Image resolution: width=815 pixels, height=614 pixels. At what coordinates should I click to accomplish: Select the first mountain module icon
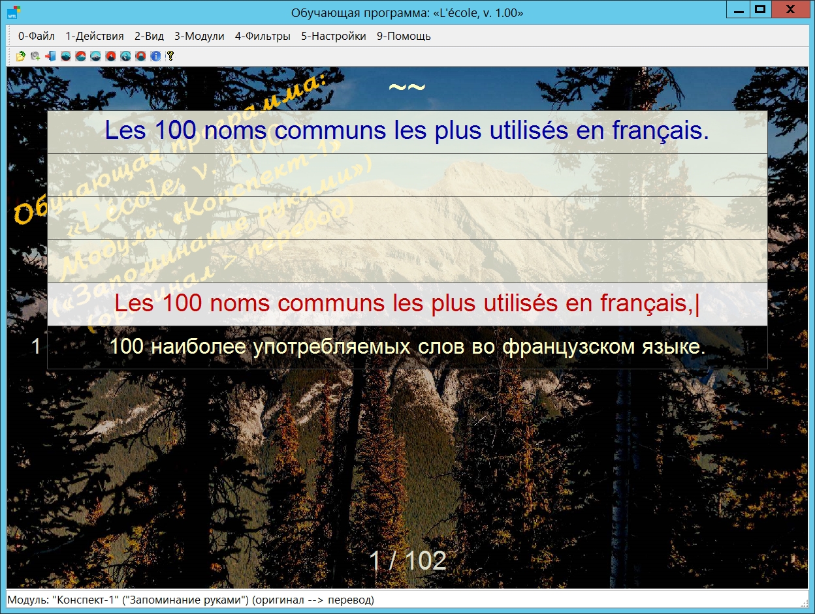[66, 56]
